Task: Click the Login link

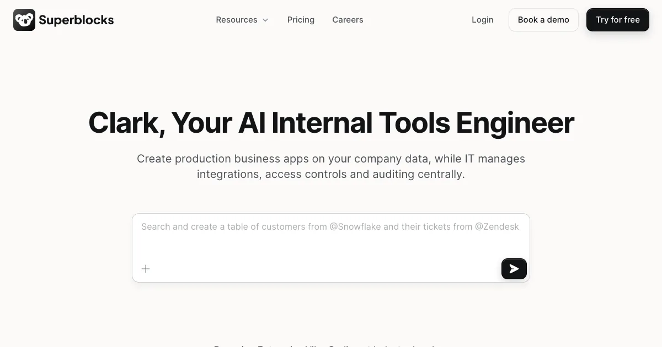Action: [x=482, y=20]
